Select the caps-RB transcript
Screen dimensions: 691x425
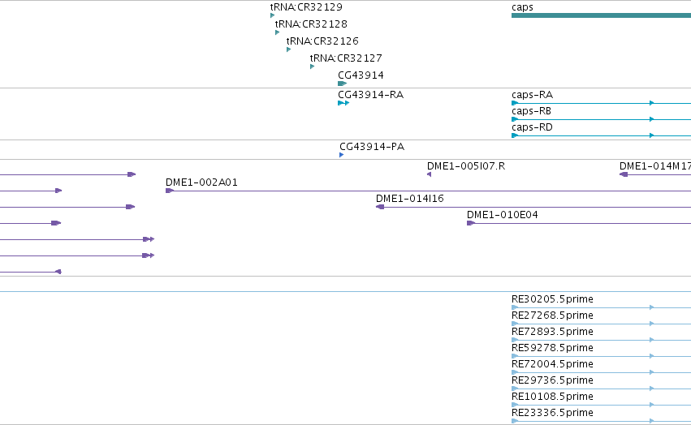click(601, 119)
